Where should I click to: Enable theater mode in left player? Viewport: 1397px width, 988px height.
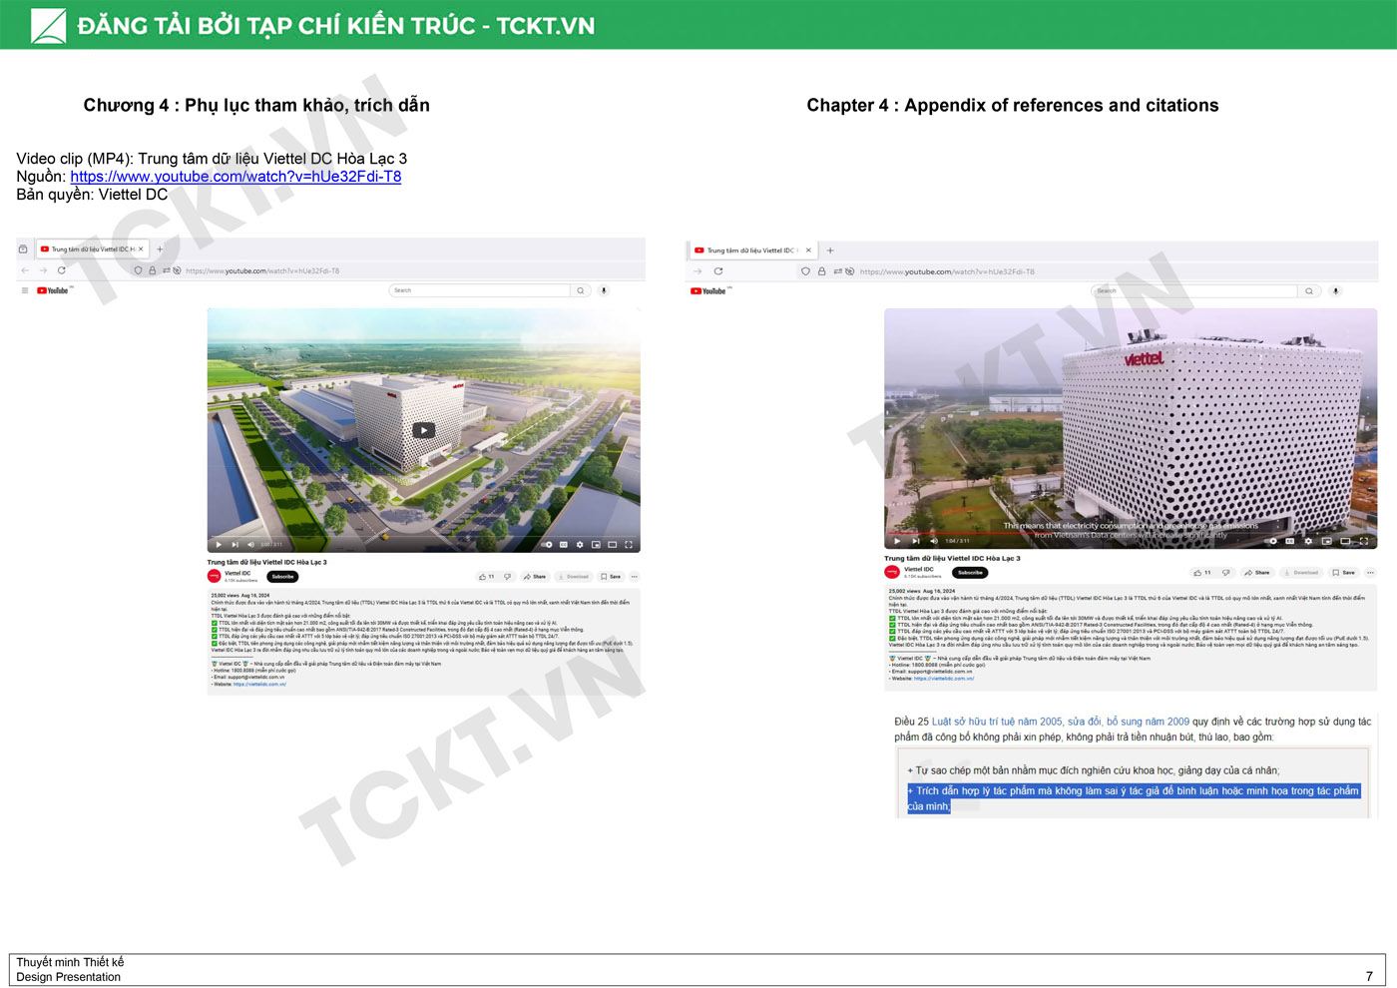coord(612,545)
